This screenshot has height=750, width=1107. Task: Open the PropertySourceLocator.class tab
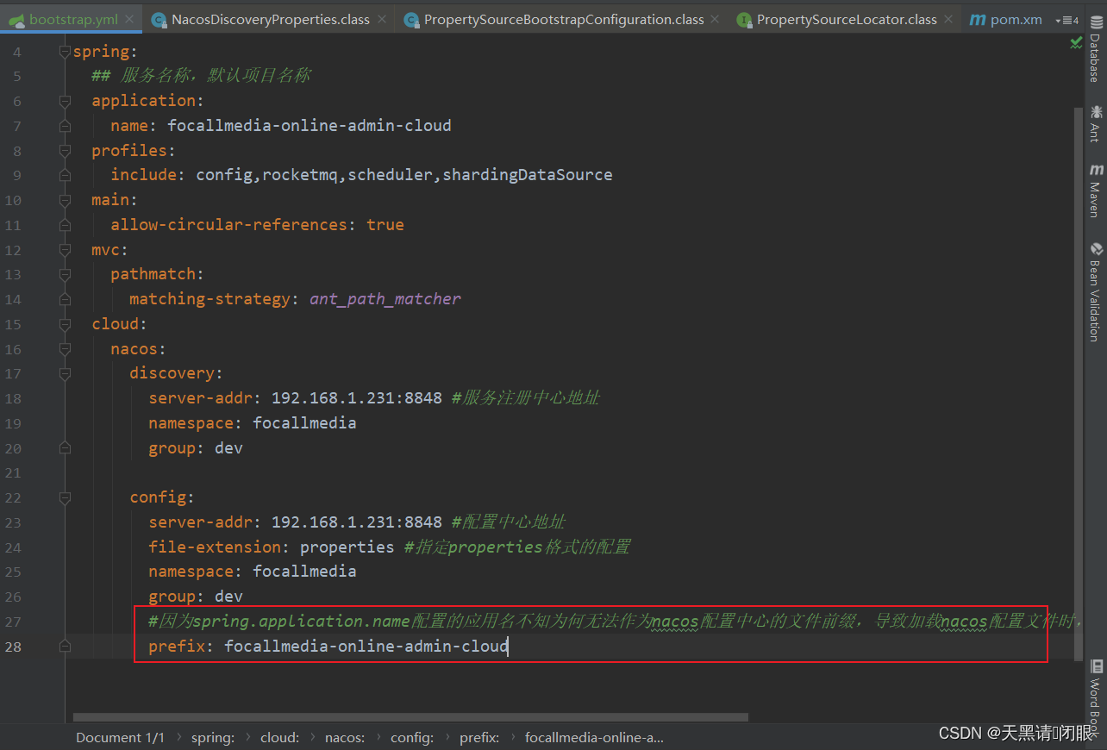point(847,19)
